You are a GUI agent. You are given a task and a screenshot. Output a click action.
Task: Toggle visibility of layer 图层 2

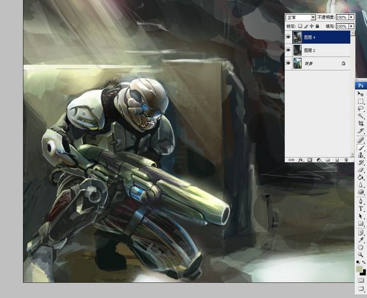tap(288, 50)
